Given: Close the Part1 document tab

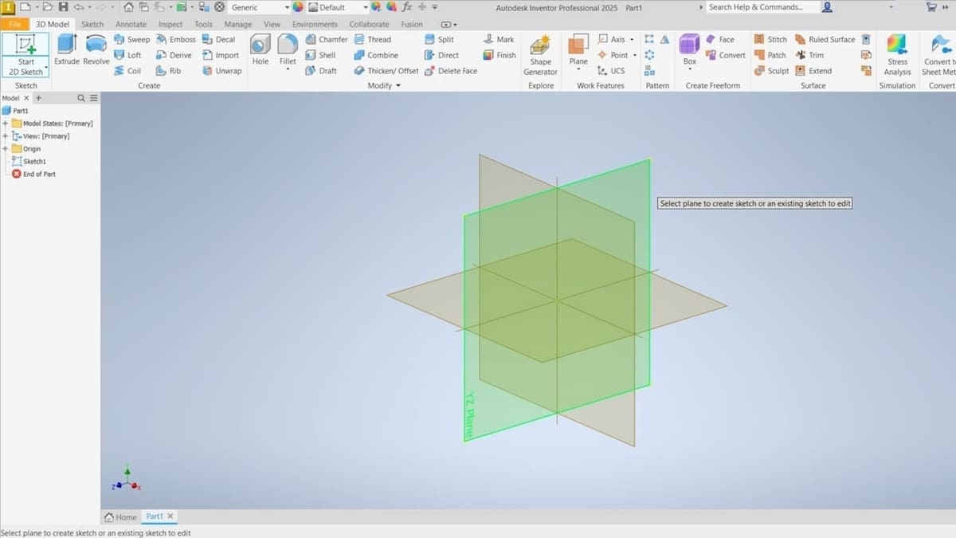Looking at the screenshot, I should click(170, 516).
